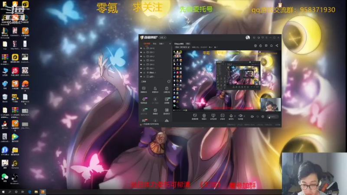Hide the 摄像头 1 camera layer
347x195 pixels.
click(x=141, y=72)
